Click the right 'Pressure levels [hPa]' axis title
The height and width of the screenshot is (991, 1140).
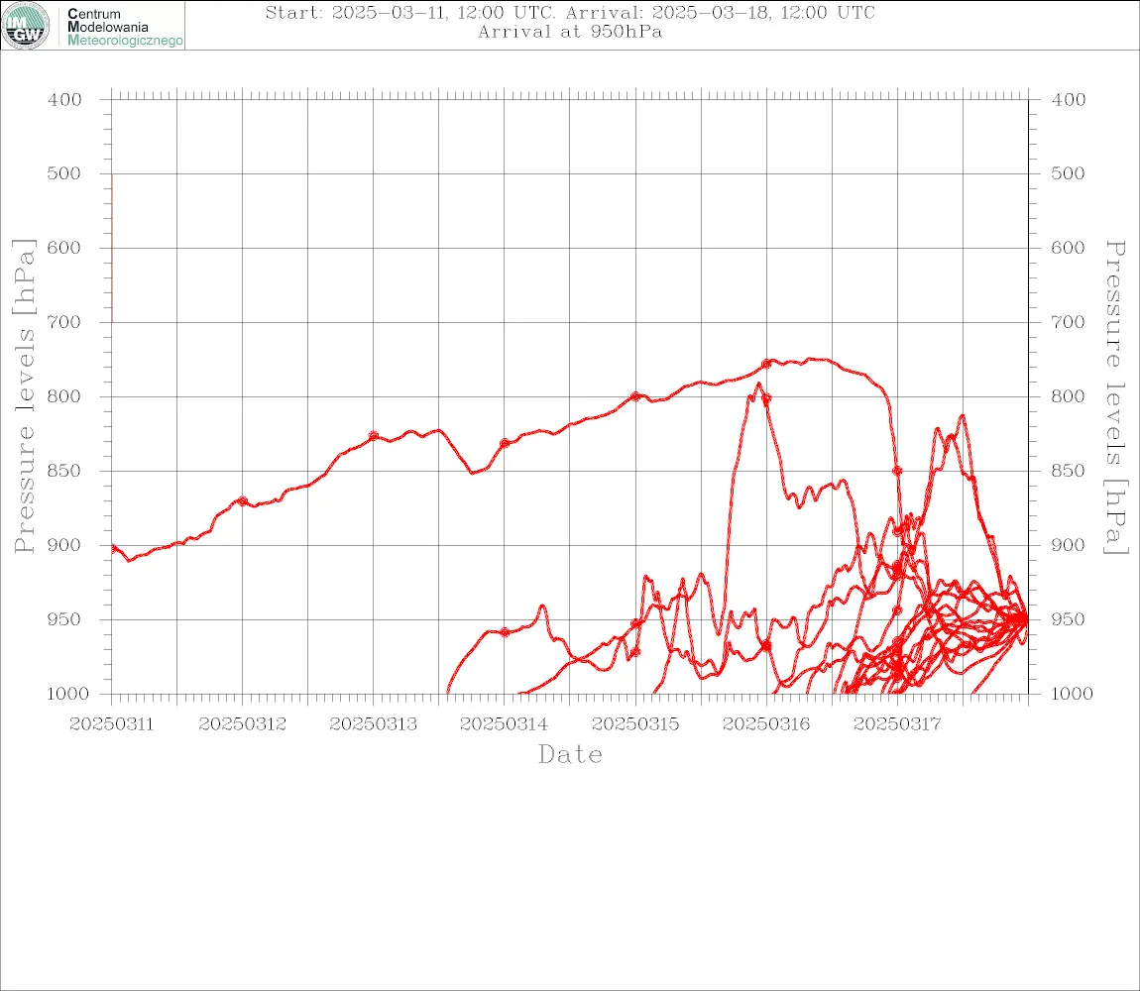click(1115, 397)
